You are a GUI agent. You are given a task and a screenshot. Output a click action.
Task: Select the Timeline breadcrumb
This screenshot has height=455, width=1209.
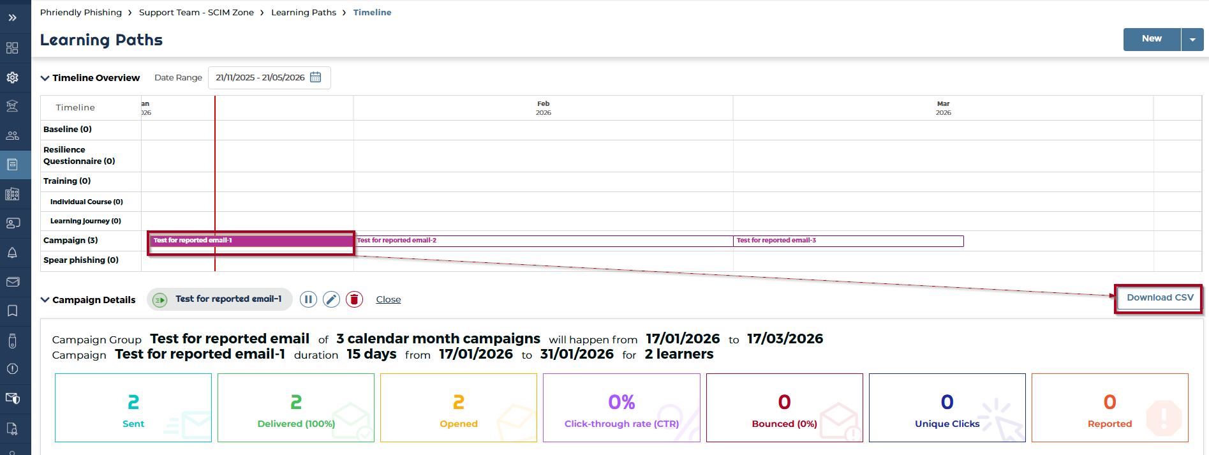pyautogui.click(x=373, y=12)
